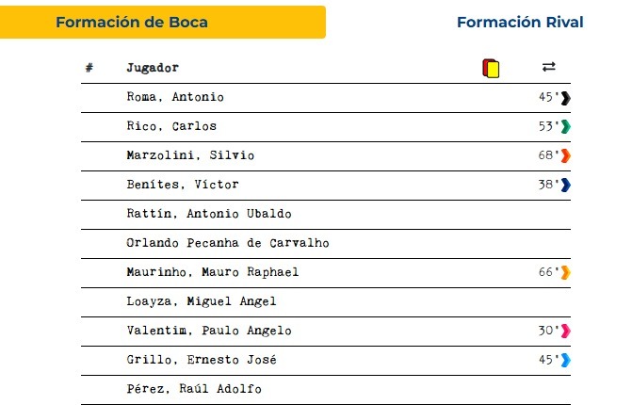
Task: Click the green chevron beside Rico's 53'
Action: point(565,126)
